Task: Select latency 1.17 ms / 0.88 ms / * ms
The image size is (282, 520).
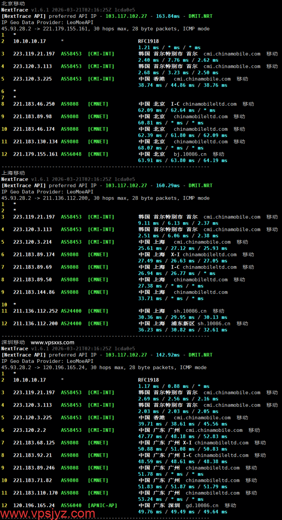Action: [x=174, y=386]
